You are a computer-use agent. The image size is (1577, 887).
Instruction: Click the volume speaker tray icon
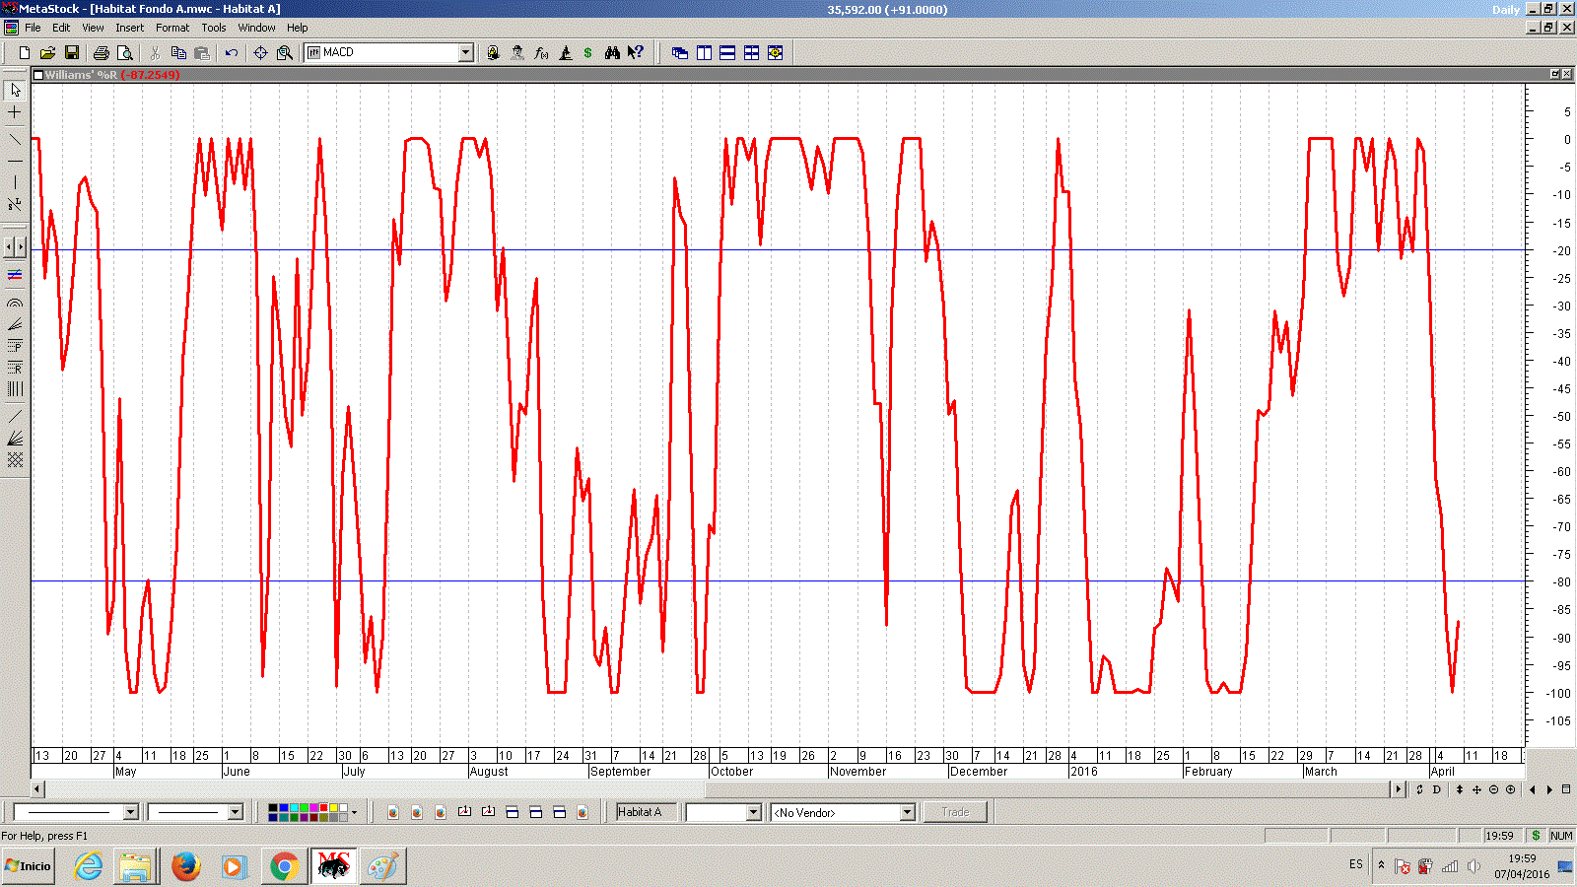coord(1474,866)
